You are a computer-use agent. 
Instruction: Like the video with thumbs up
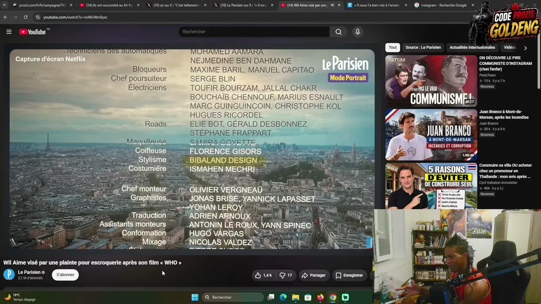click(263, 275)
